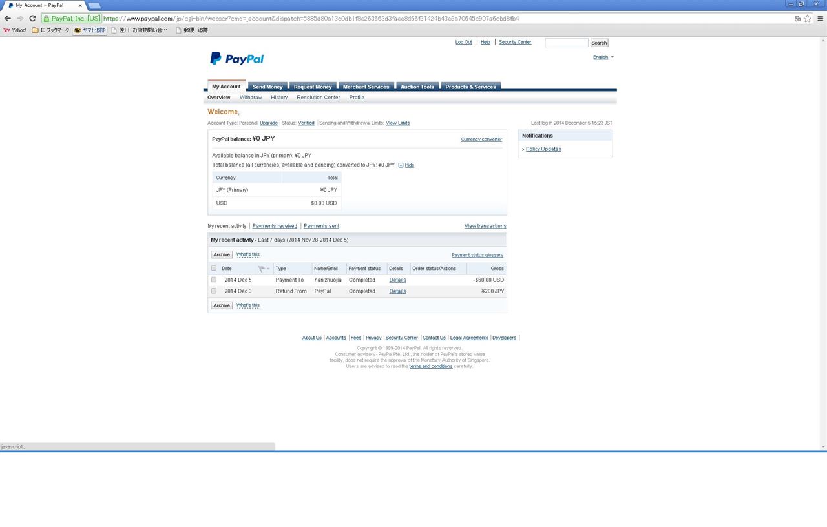Click the Search button
The height and width of the screenshot is (527, 827).
coord(599,43)
